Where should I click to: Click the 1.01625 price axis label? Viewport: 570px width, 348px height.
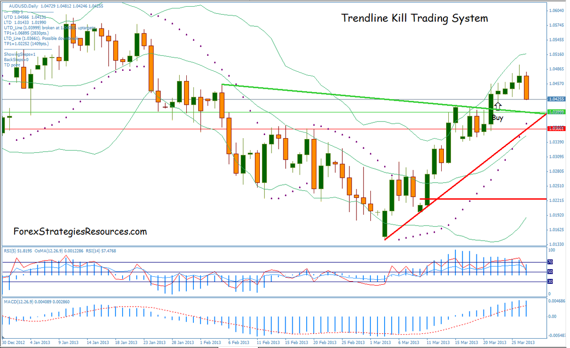click(x=557, y=229)
